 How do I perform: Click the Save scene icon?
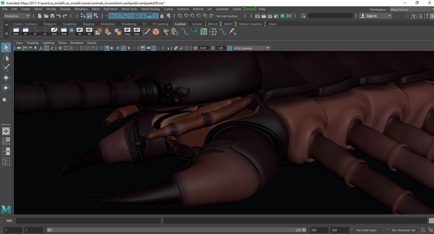click(x=52, y=16)
